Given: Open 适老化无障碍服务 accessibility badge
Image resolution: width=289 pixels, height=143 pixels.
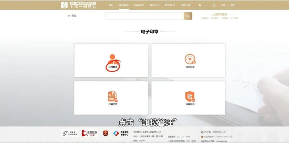Looking at the screenshot, I should pos(70,133).
